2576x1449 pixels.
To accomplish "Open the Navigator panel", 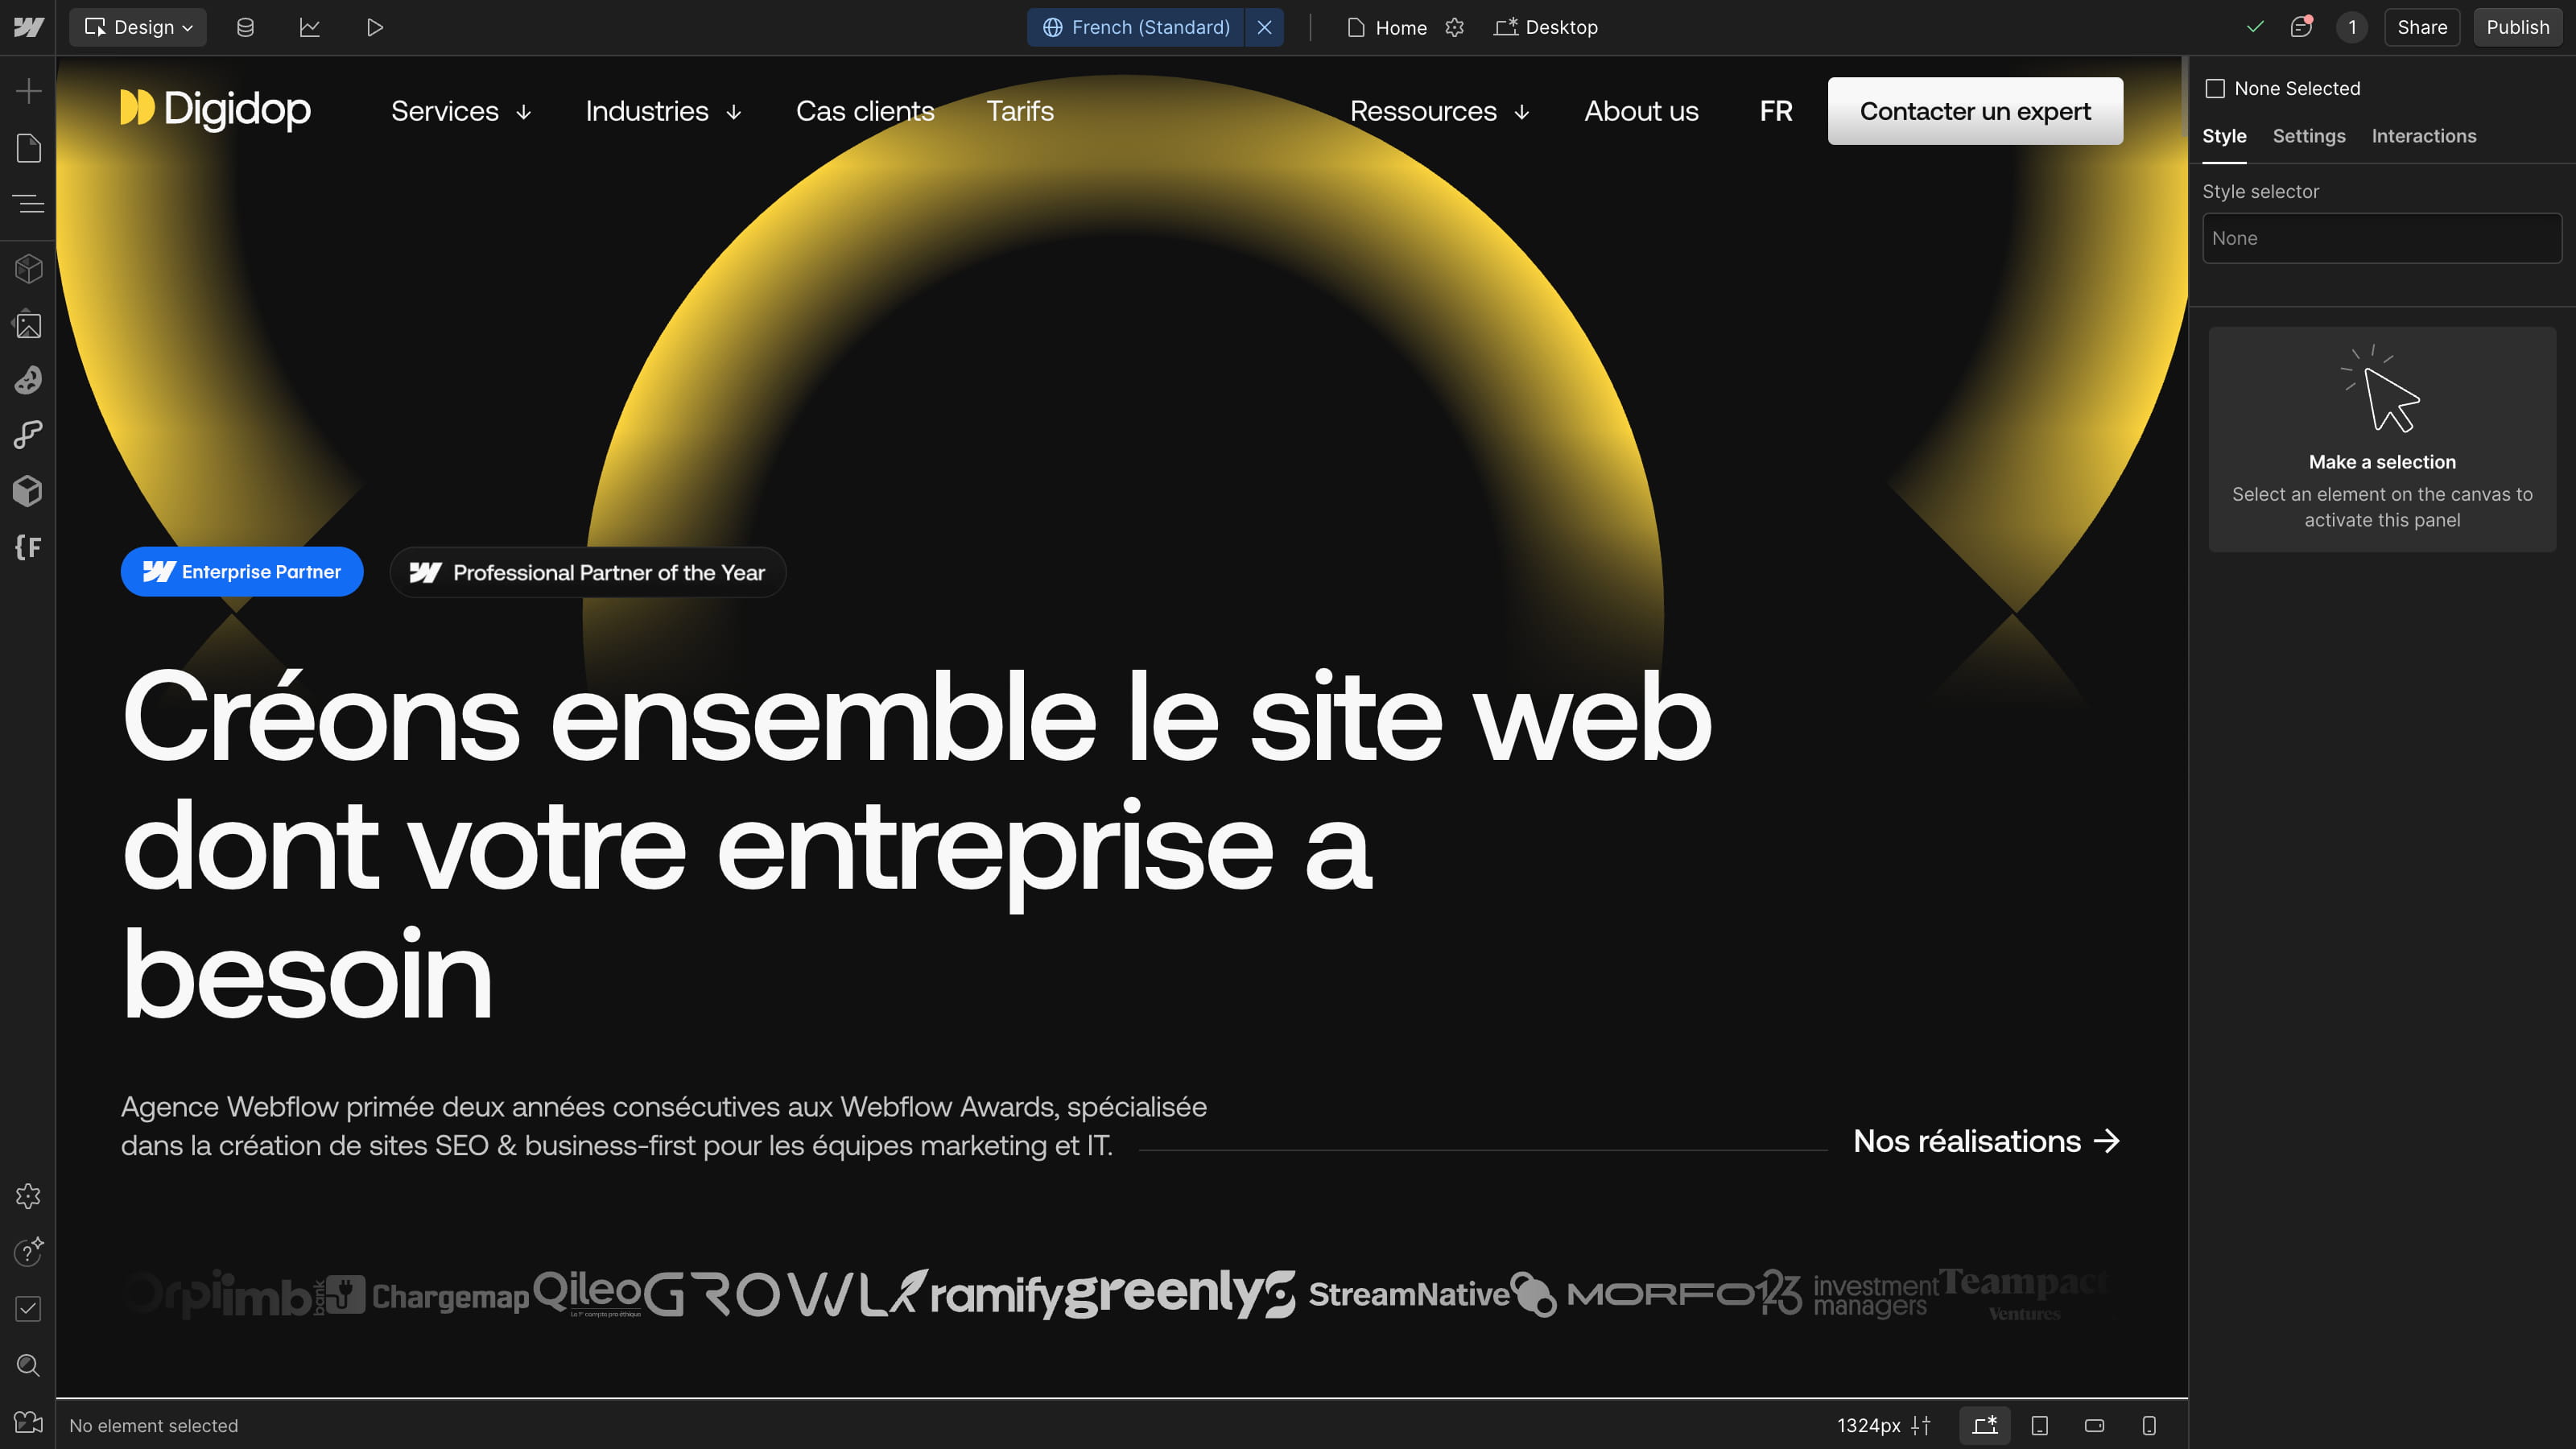I will point(28,204).
